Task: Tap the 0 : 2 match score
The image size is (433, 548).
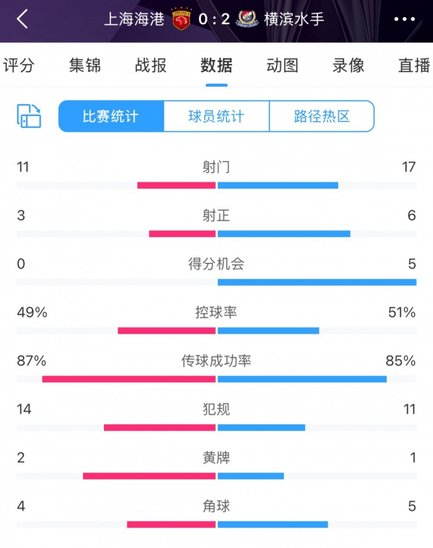Action: (x=214, y=19)
